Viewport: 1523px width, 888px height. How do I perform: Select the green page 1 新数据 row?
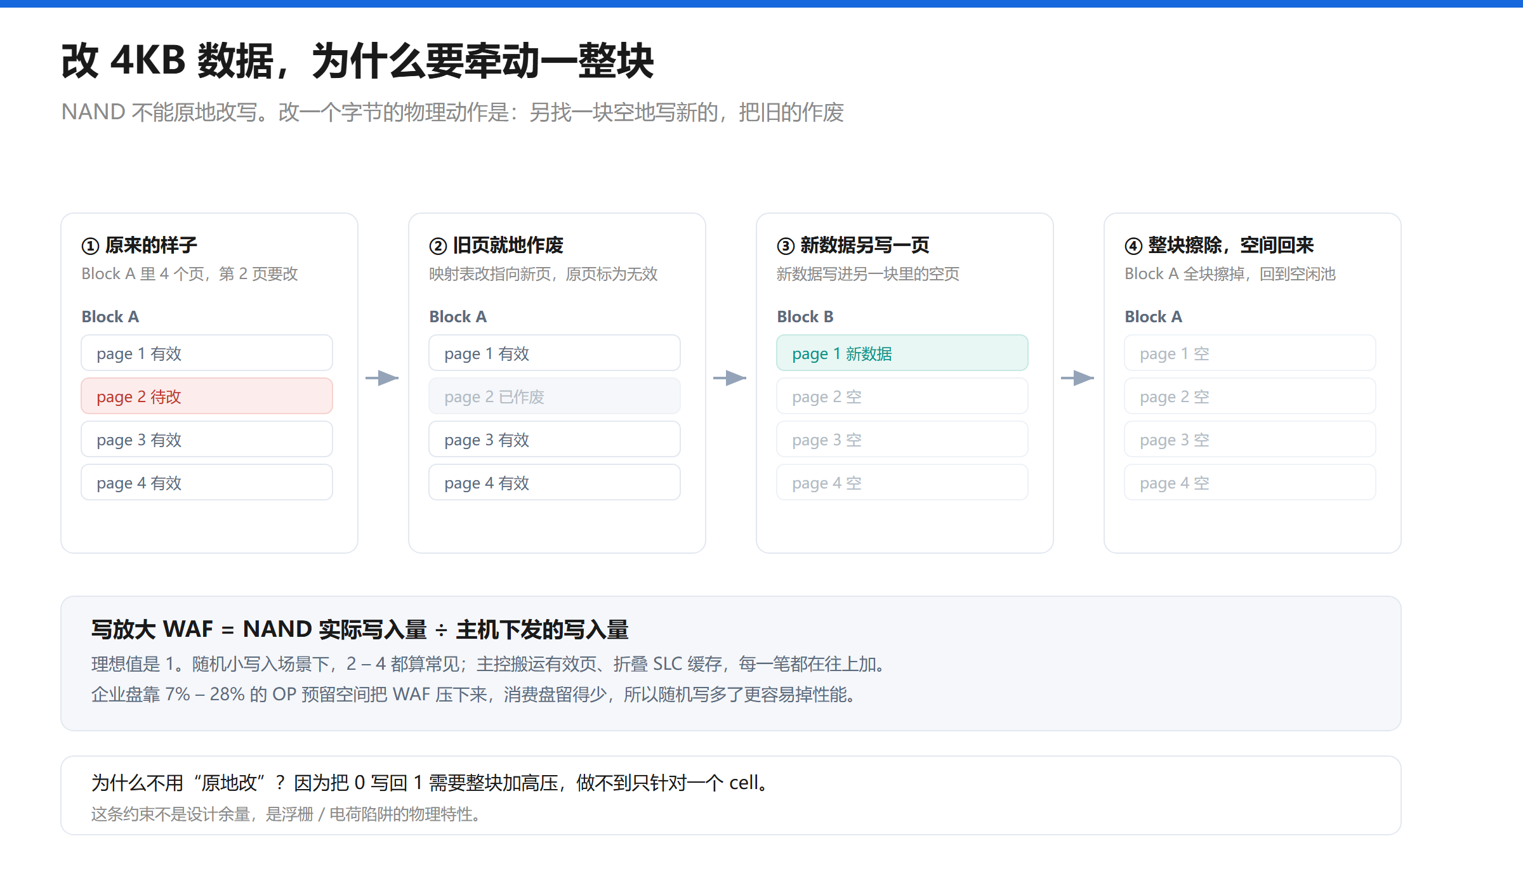coord(902,353)
